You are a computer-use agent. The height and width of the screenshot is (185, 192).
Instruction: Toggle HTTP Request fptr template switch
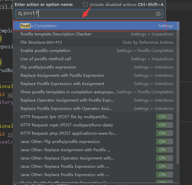(165, 117)
